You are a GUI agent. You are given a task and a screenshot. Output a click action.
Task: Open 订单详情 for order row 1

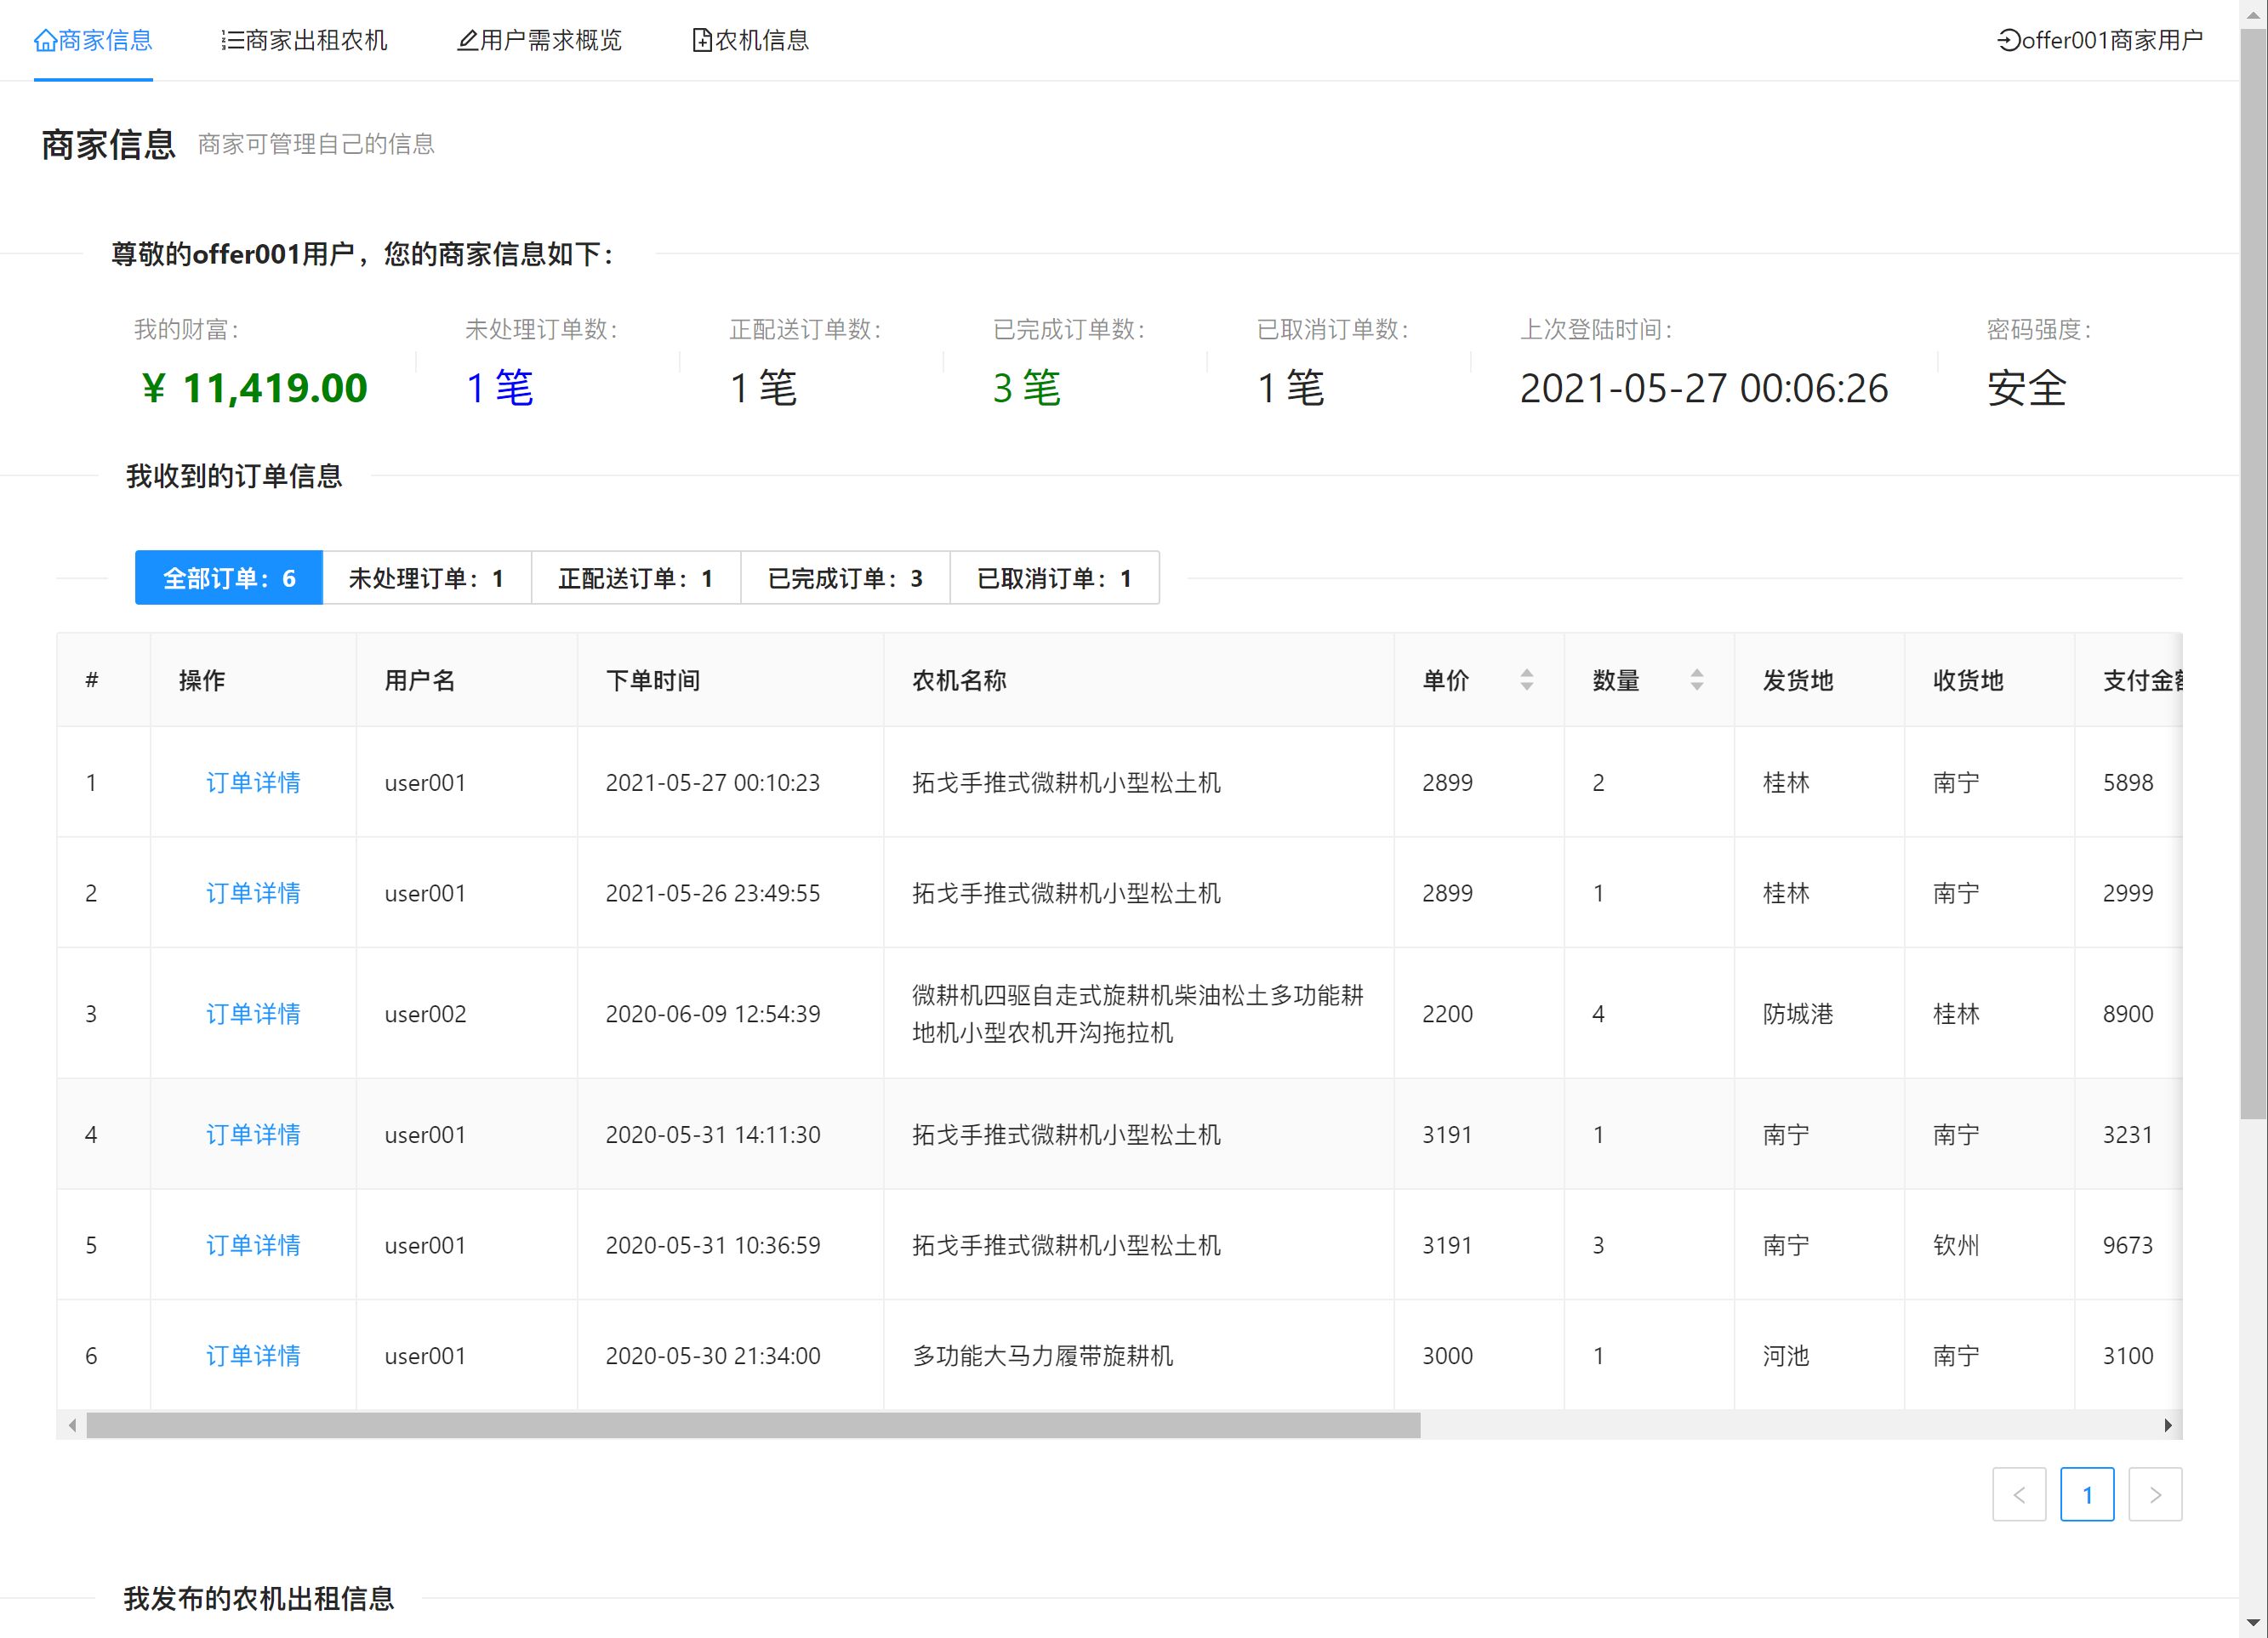pyautogui.click(x=253, y=782)
